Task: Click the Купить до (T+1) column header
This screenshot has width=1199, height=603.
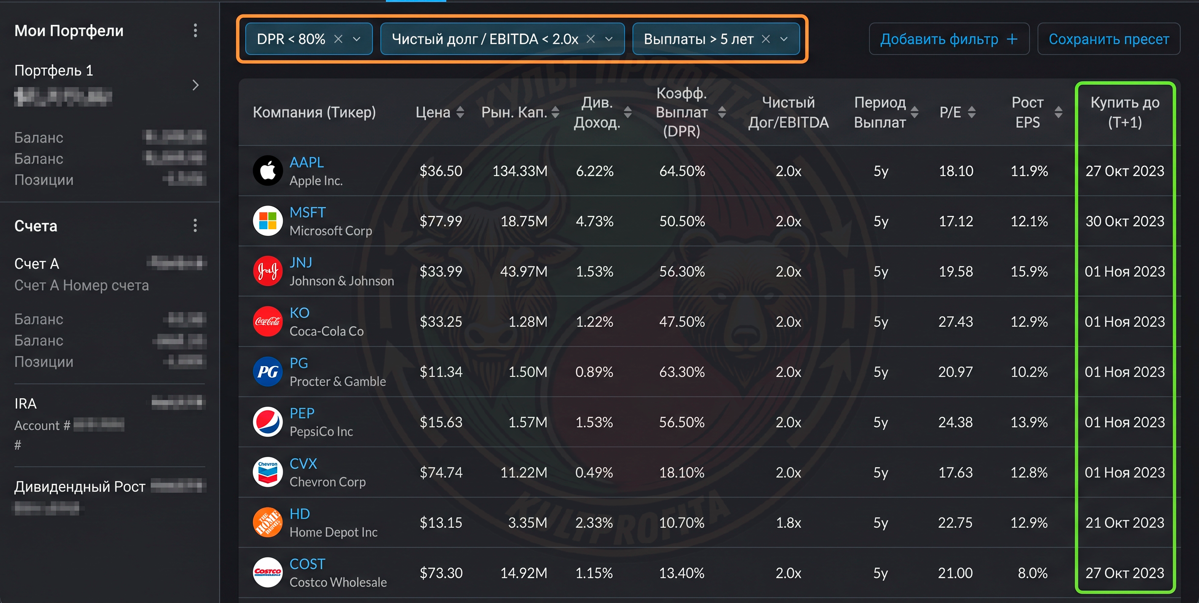Action: pos(1124,112)
